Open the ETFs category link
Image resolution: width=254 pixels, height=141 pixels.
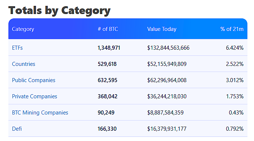coord(17,48)
